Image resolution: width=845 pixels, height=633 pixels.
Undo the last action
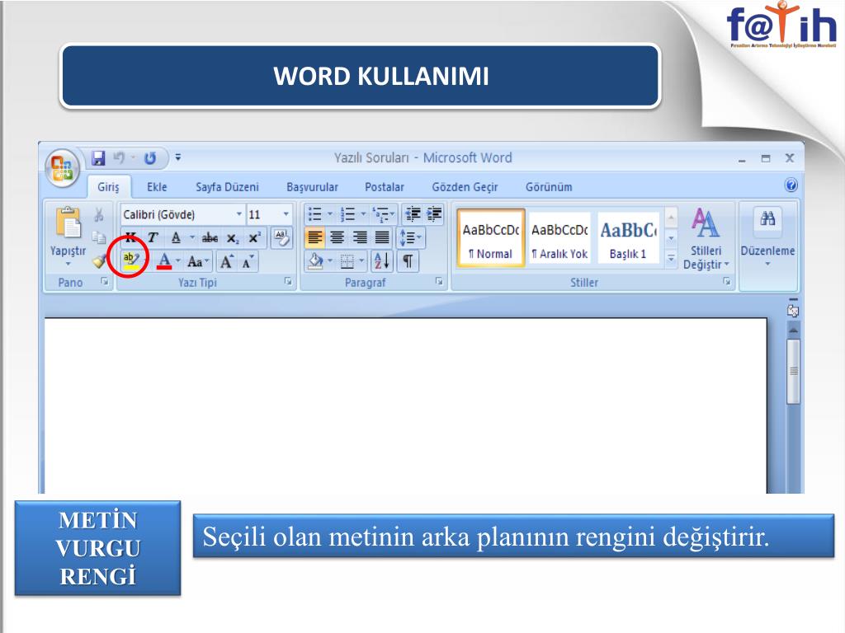119,157
